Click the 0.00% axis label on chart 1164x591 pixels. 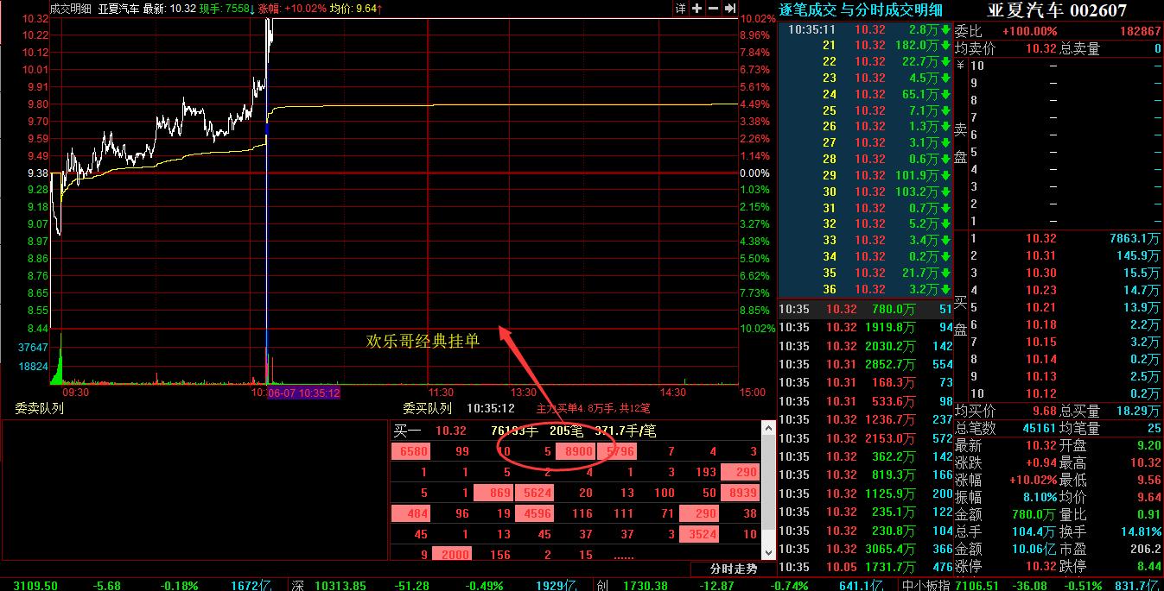point(754,173)
